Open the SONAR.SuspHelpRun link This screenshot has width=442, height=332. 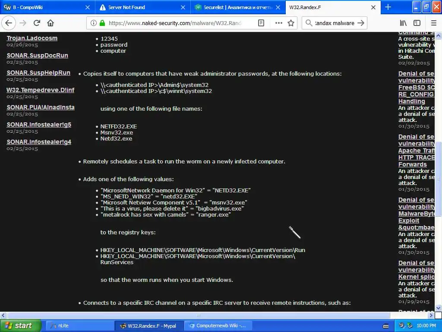(38, 73)
